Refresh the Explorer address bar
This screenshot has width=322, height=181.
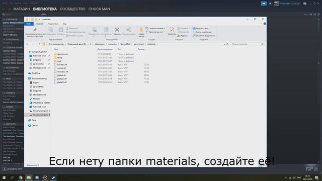tap(227, 44)
